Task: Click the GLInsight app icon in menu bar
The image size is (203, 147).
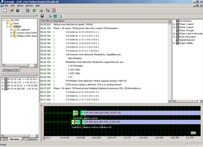Action: click(x=2, y=6)
